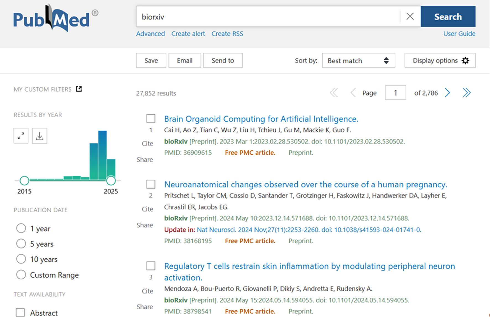Go to next page arrow

[x=447, y=93]
